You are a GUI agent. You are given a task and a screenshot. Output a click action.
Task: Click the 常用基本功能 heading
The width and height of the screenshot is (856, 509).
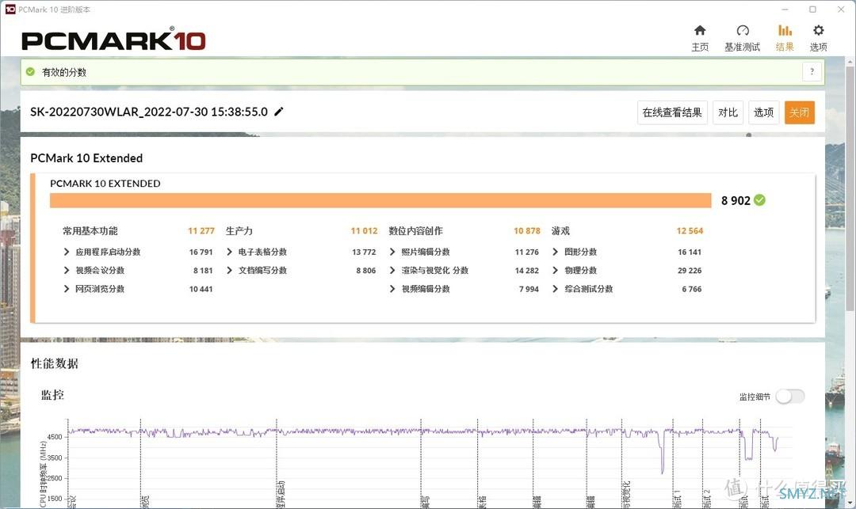point(90,231)
